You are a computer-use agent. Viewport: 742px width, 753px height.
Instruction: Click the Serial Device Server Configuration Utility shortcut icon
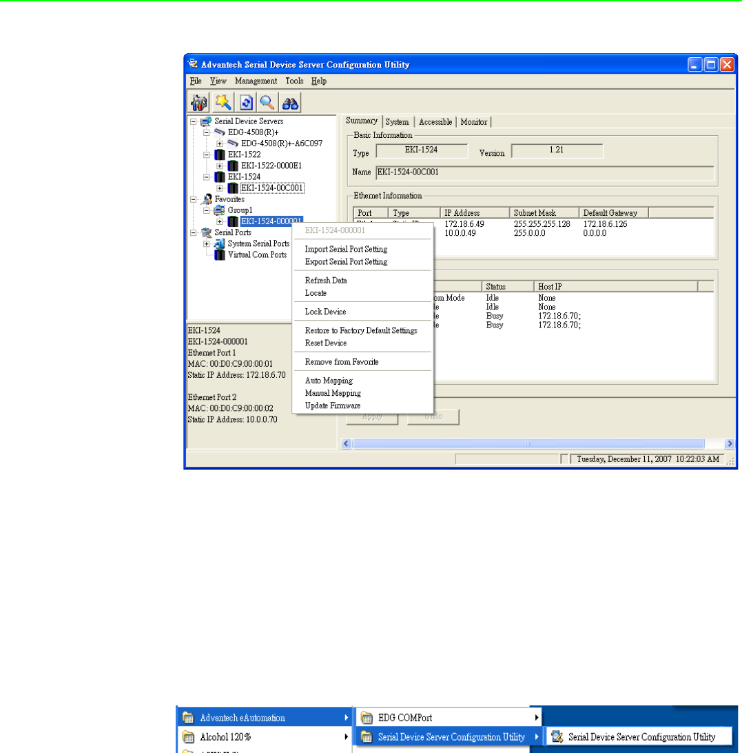557,736
